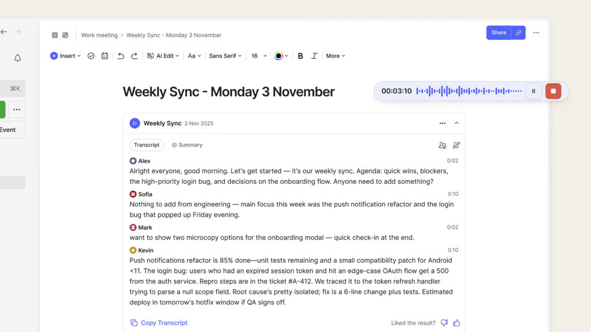The width and height of the screenshot is (591, 332).
Task: Undo the last edit
Action: (121, 56)
